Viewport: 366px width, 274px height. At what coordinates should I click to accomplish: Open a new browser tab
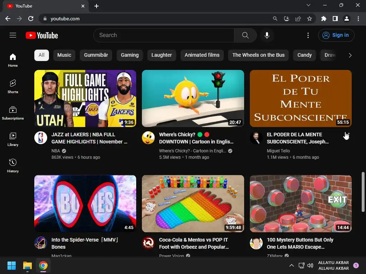(97, 6)
